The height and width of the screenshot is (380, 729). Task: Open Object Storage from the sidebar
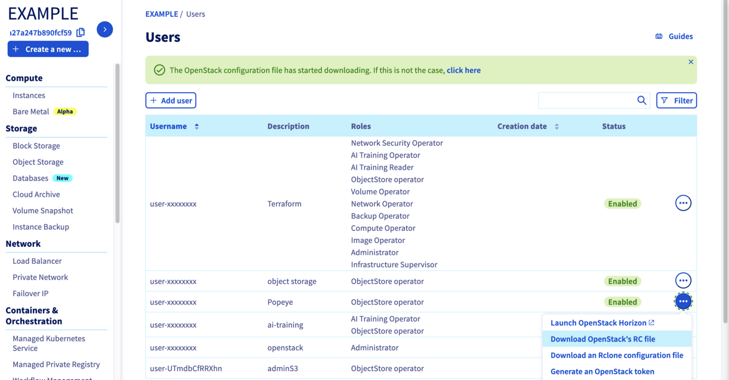(x=37, y=162)
